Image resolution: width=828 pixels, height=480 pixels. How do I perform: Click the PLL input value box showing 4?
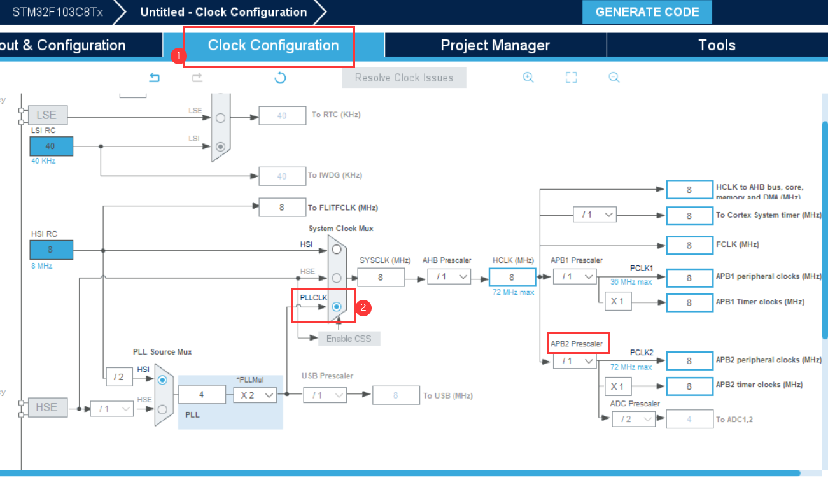click(202, 395)
